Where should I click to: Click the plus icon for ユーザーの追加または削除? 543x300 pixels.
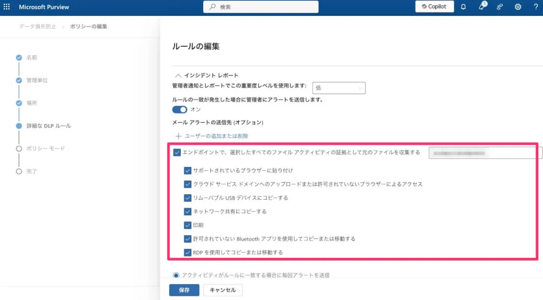click(x=178, y=136)
